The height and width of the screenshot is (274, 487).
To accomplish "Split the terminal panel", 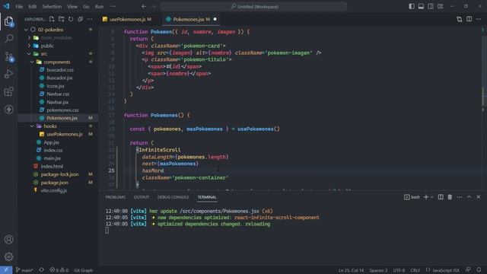I will pyautogui.click(x=441, y=197).
